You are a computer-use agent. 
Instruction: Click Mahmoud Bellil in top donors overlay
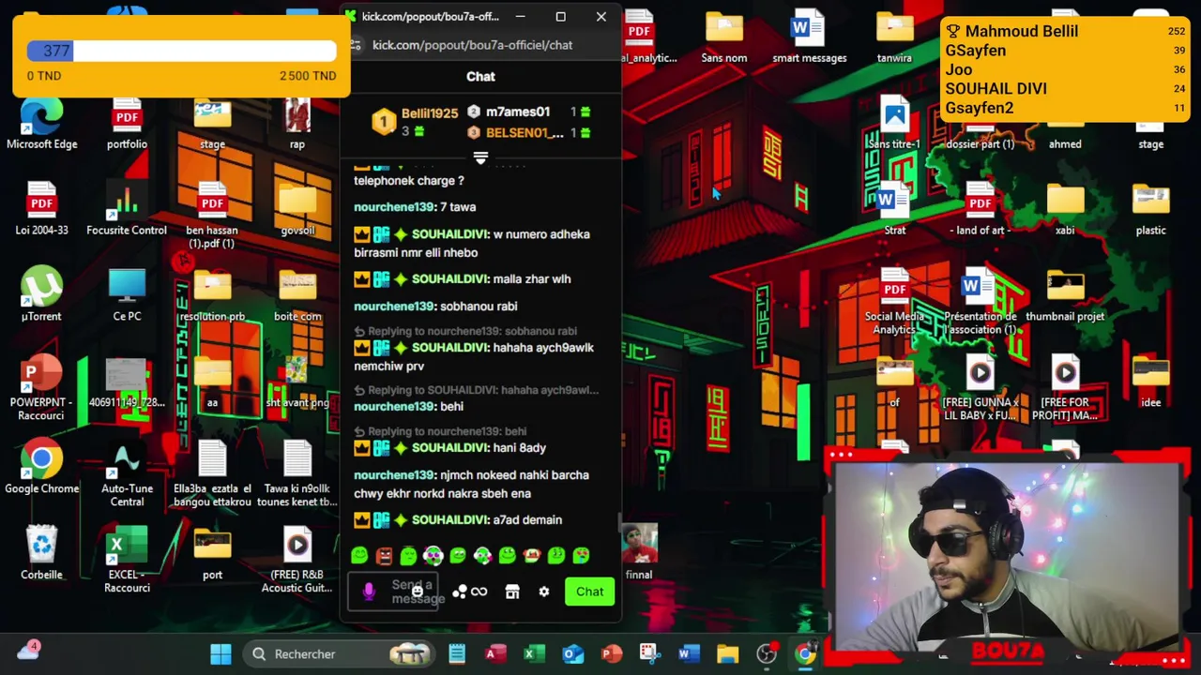pos(1021,31)
